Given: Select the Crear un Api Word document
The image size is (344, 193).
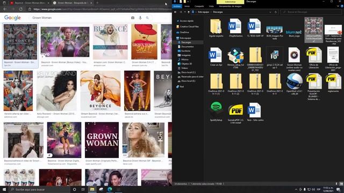Looking at the screenshot, I should click(x=216, y=57).
